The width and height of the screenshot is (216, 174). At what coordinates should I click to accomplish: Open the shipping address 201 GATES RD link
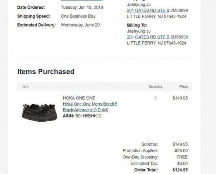148,10
